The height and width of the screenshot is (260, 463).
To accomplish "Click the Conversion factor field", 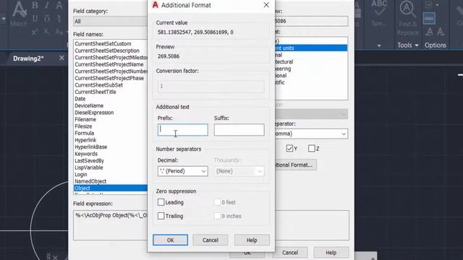I will click(211, 87).
